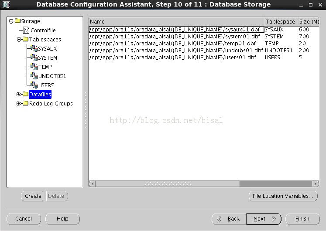Viewport: 326px width, 231px height.
Task: Click the SYSTEM tablespace cell in table
Action: 274,37
